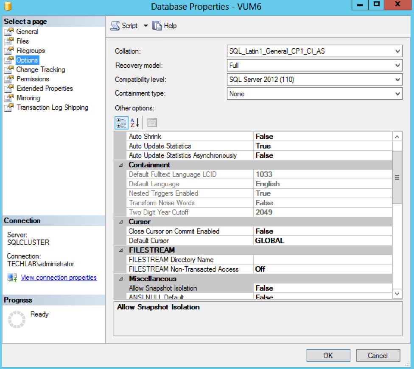
Task: Click the General page icon
Action: point(9,32)
